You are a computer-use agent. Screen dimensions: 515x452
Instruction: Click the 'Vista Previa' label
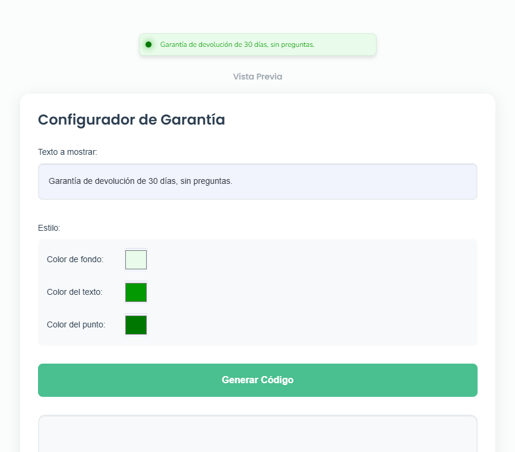(x=257, y=77)
